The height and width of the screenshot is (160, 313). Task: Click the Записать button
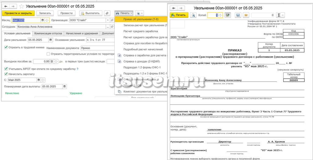tap(45, 13)
